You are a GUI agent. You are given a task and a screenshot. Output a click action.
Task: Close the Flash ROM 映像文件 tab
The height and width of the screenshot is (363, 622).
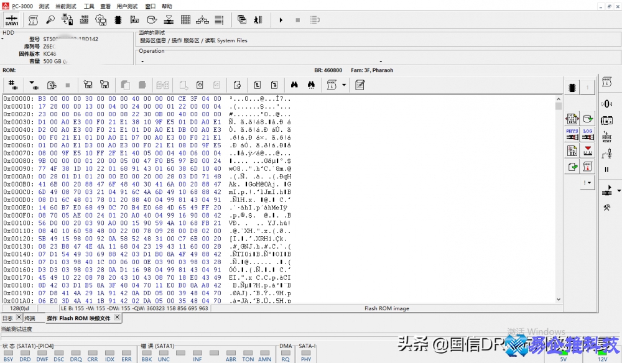pos(117,318)
